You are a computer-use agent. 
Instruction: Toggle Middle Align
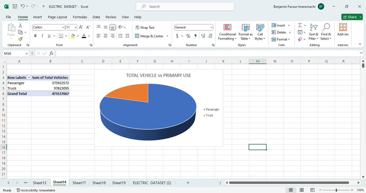pyautogui.click(x=106, y=27)
